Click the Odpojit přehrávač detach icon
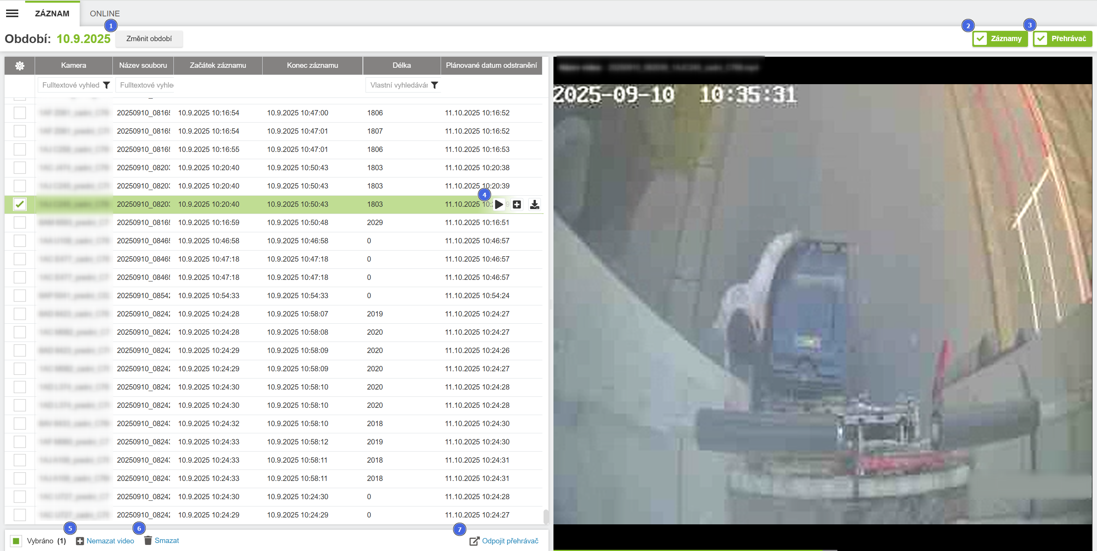 474,541
